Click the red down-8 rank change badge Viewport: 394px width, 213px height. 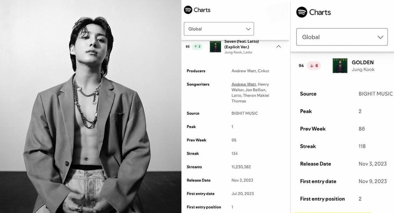click(x=314, y=66)
